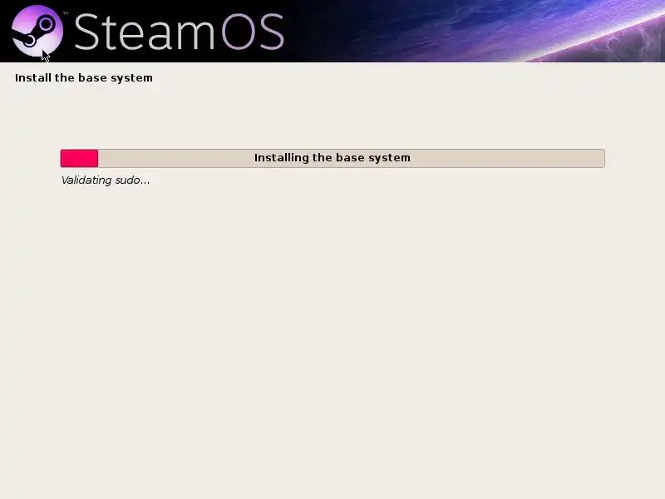Click the "Steam" part of the wordmark

point(144,32)
